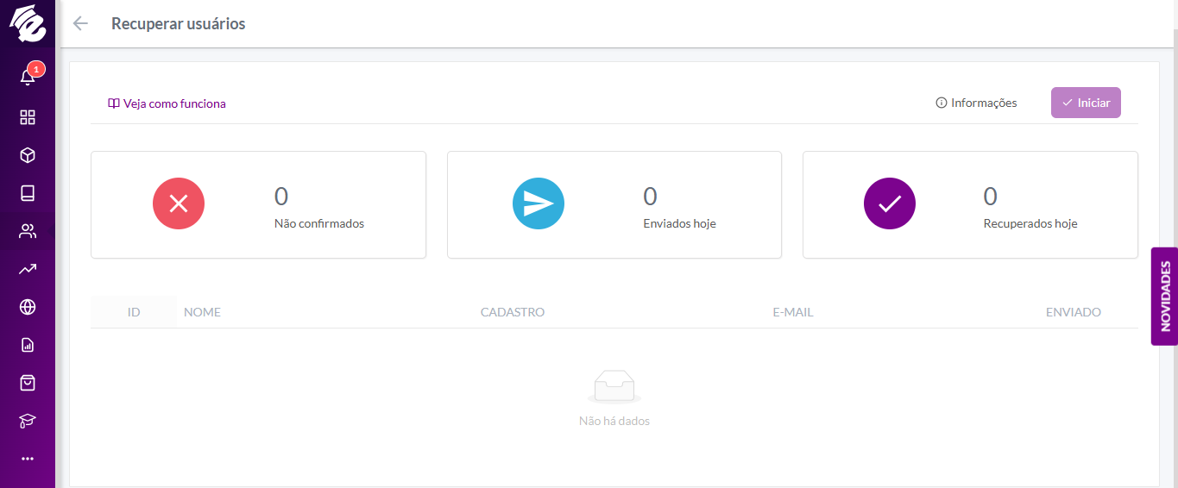This screenshot has width=1178, height=488.
Task: Open the users icon in sidebar
Action: click(28, 231)
